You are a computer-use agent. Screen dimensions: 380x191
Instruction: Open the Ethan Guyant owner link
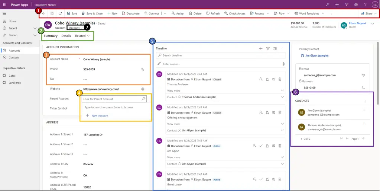(x=357, y=23)
